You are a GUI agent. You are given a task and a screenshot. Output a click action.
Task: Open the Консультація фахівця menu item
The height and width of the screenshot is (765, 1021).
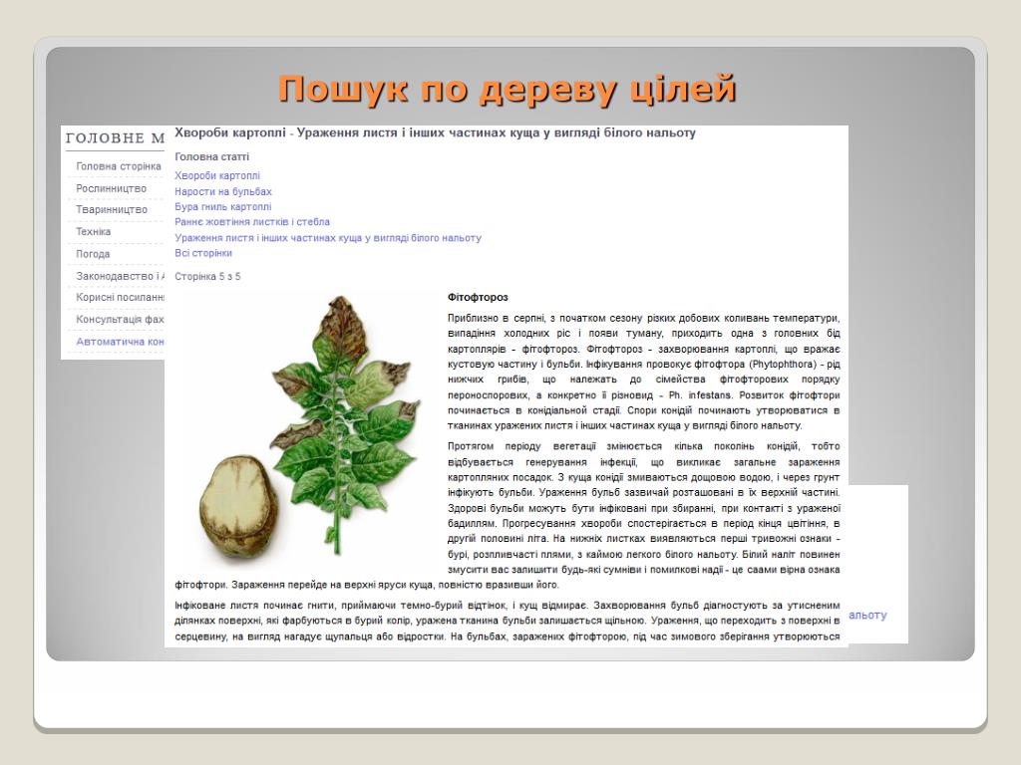(120, 320)
